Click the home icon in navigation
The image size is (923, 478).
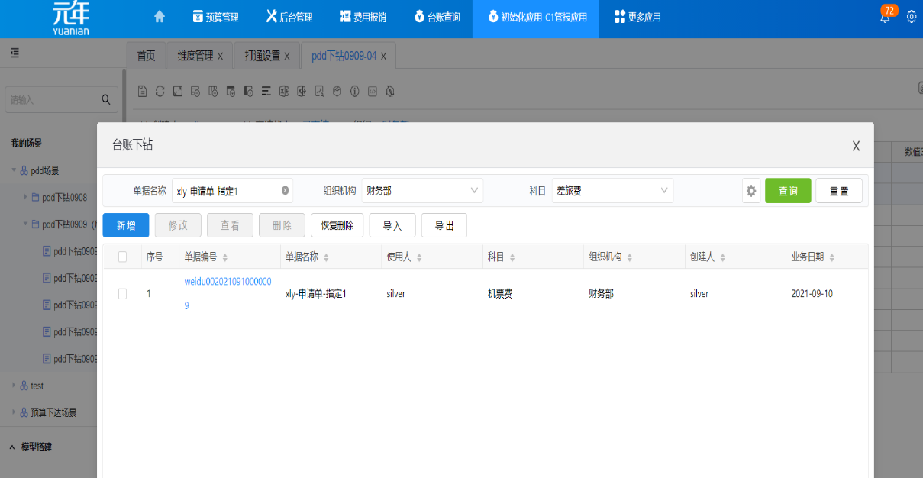pyautogui.click(x=160, y=17)
